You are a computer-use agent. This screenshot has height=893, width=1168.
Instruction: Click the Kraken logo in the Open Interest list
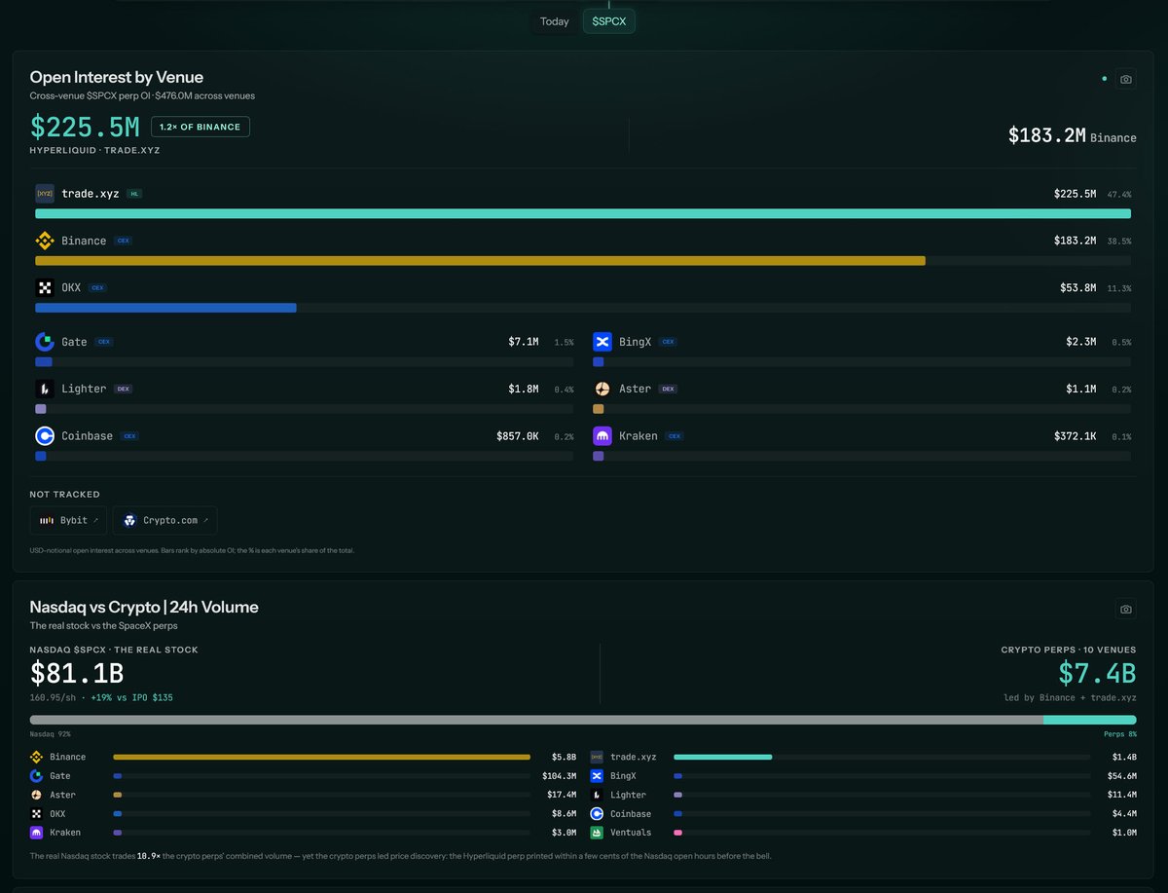tap(602, 436)
